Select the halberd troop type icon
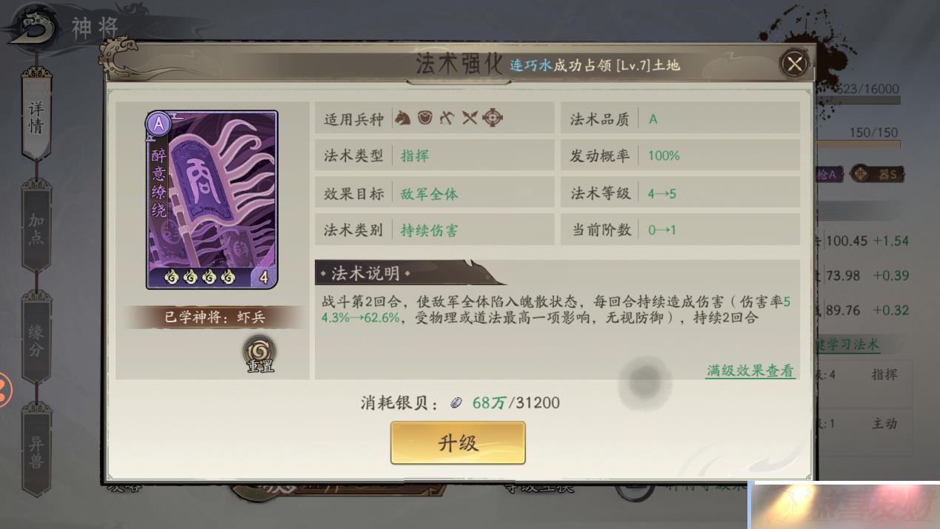This screenshot has height=529, width=940. click(446, 118)
